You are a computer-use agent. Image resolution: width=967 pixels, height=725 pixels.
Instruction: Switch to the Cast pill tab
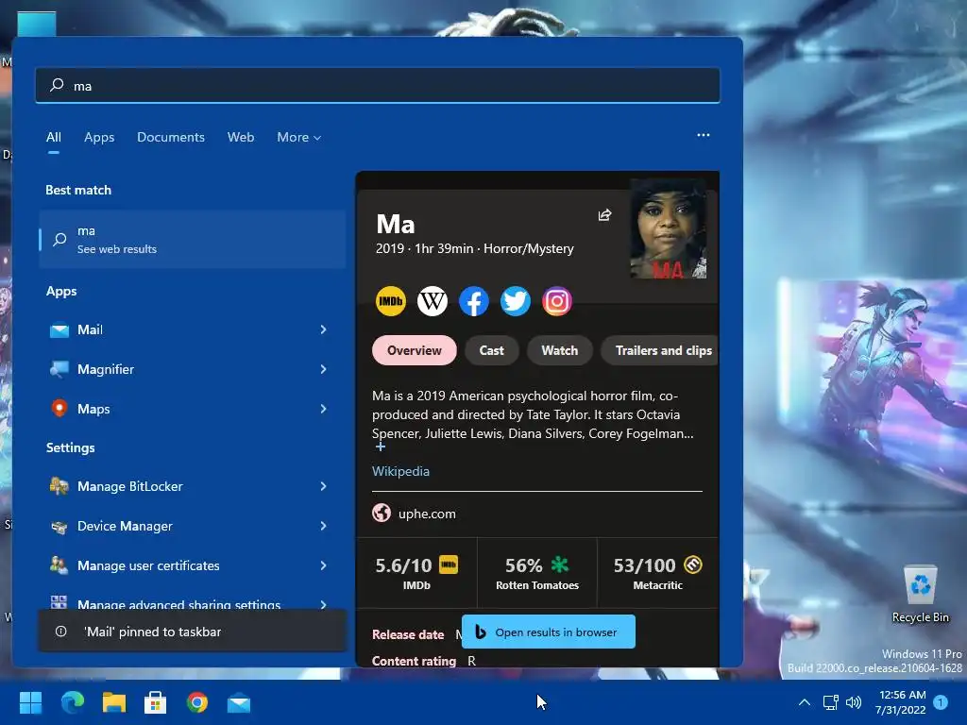click(491, 350)
